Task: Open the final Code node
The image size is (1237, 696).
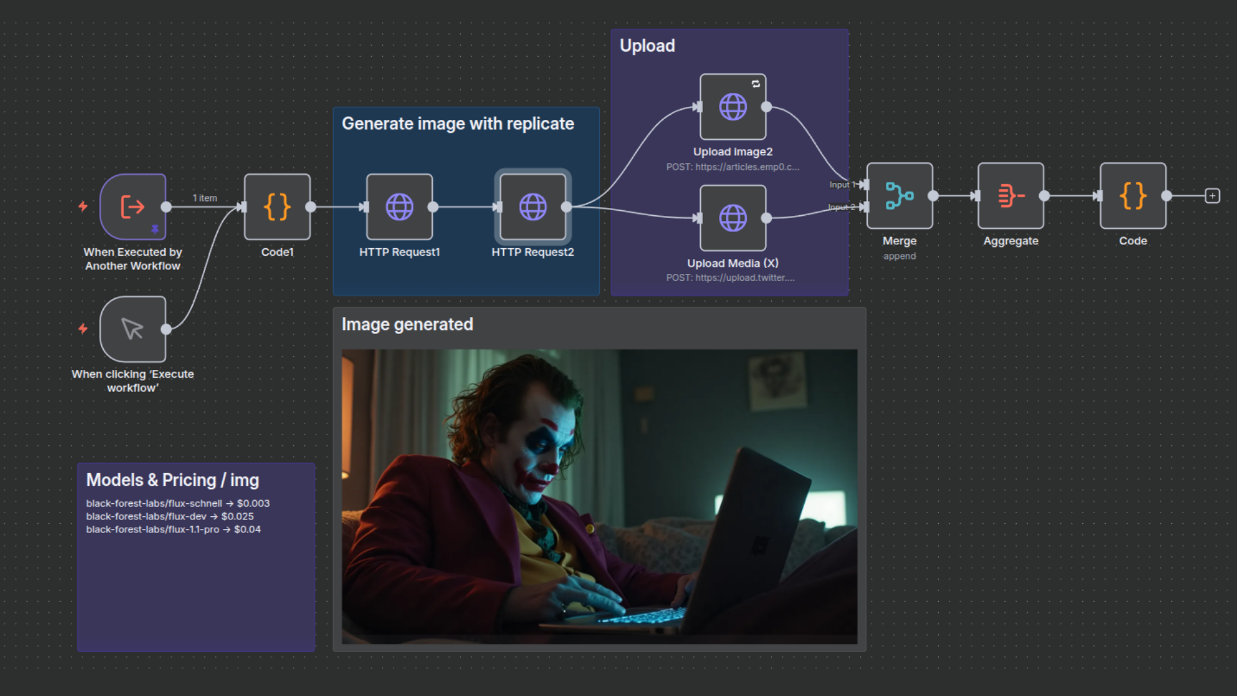Action: (1133, 197)
